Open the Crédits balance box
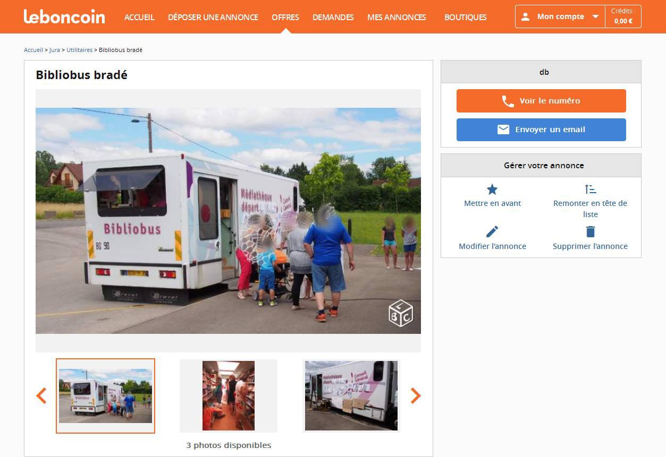This screenshot has height=457, width=666. coord(623,16)
